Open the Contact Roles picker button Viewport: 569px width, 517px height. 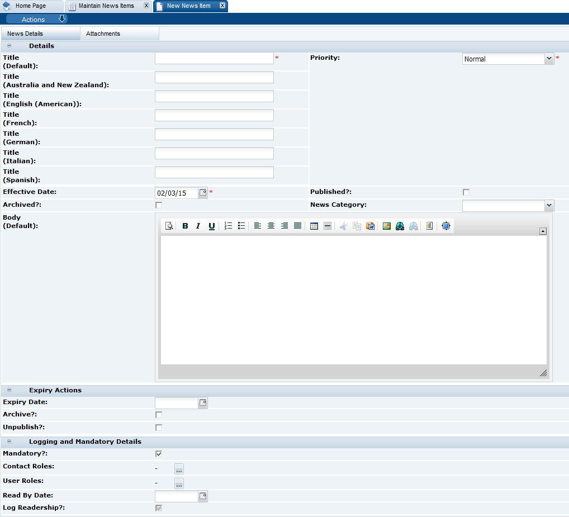[x=179, y=468]
